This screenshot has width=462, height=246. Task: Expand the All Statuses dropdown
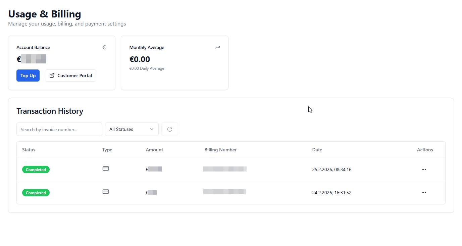(132, 129)
